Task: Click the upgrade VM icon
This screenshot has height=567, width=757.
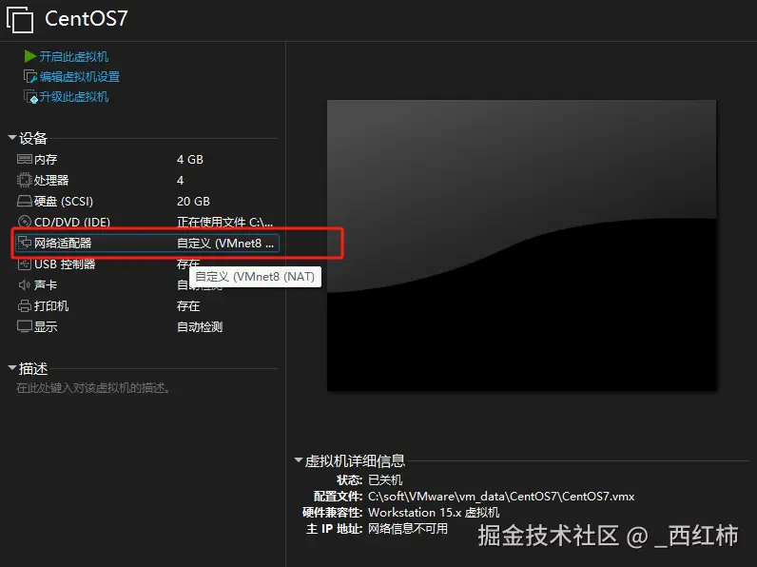Action: click(30, 97)
